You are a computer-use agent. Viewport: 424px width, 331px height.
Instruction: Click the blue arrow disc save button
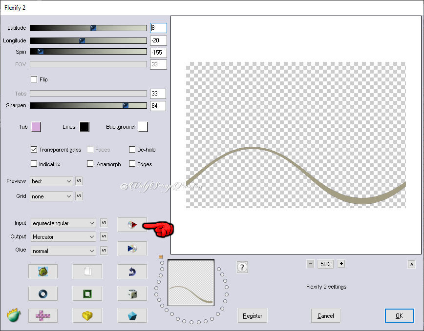click(132, 248)
